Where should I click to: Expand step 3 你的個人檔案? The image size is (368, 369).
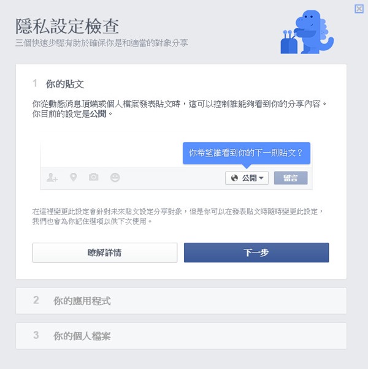coord(181,335)
